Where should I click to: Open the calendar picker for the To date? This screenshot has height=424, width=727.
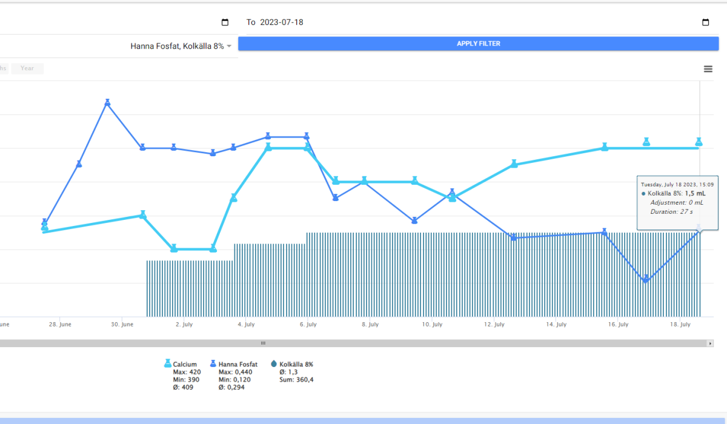tap(705, 22)
